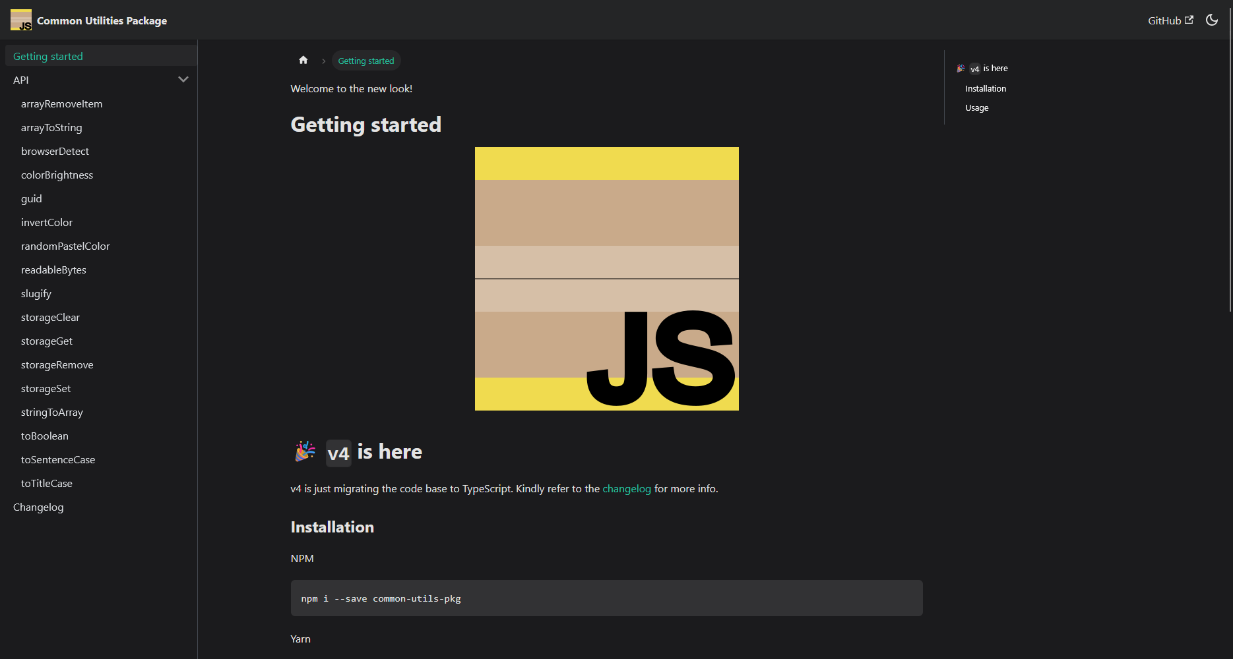Viewport: 1233px width, 659px height.
Task: Follow the changelog link in the paragraph
Action: click(x=627, y=488)
